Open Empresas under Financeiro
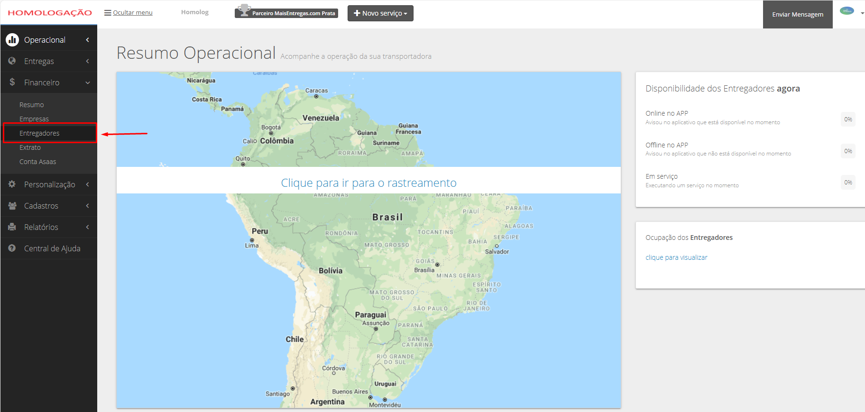 (x=34, y=119)
